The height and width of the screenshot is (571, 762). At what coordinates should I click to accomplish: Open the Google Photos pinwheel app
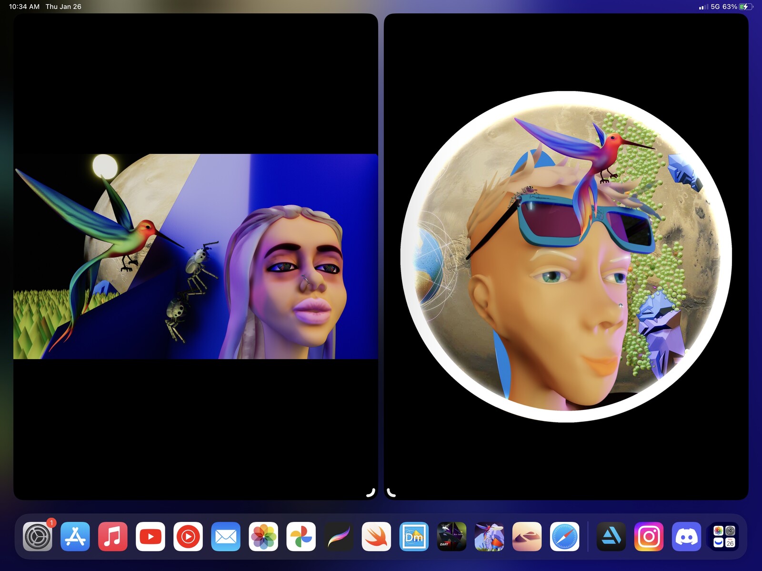[x=301, y=537]
